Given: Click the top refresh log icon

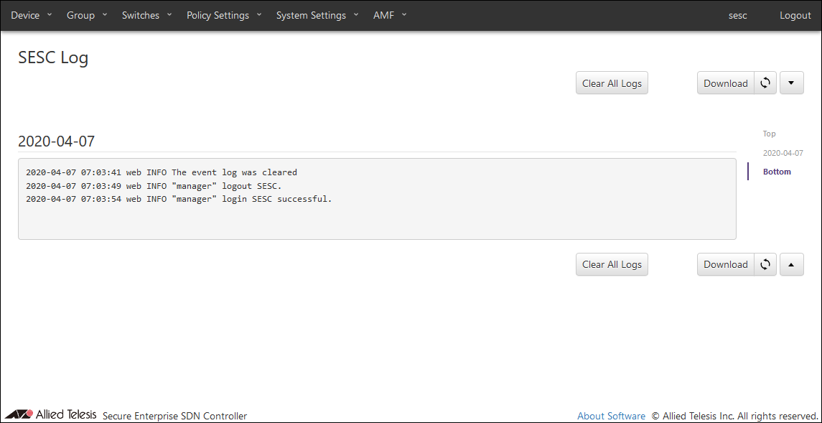Looking at the screenshot, I should click(765, 83).
